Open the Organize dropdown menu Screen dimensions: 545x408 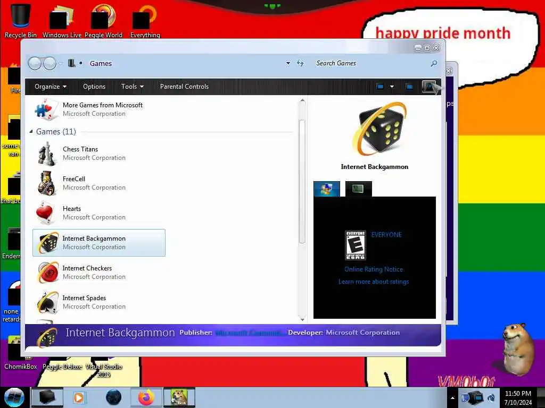(51, 87)
